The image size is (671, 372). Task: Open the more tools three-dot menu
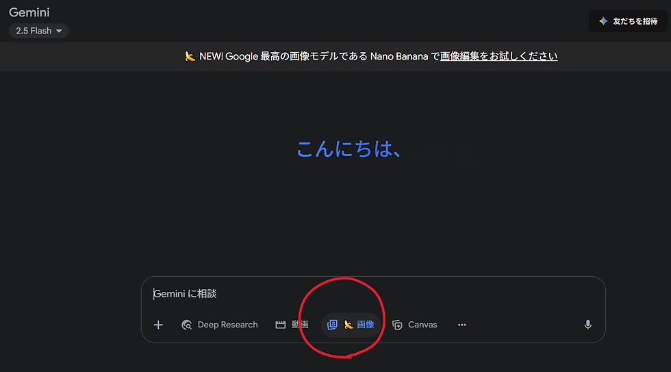tap(461, 325)
